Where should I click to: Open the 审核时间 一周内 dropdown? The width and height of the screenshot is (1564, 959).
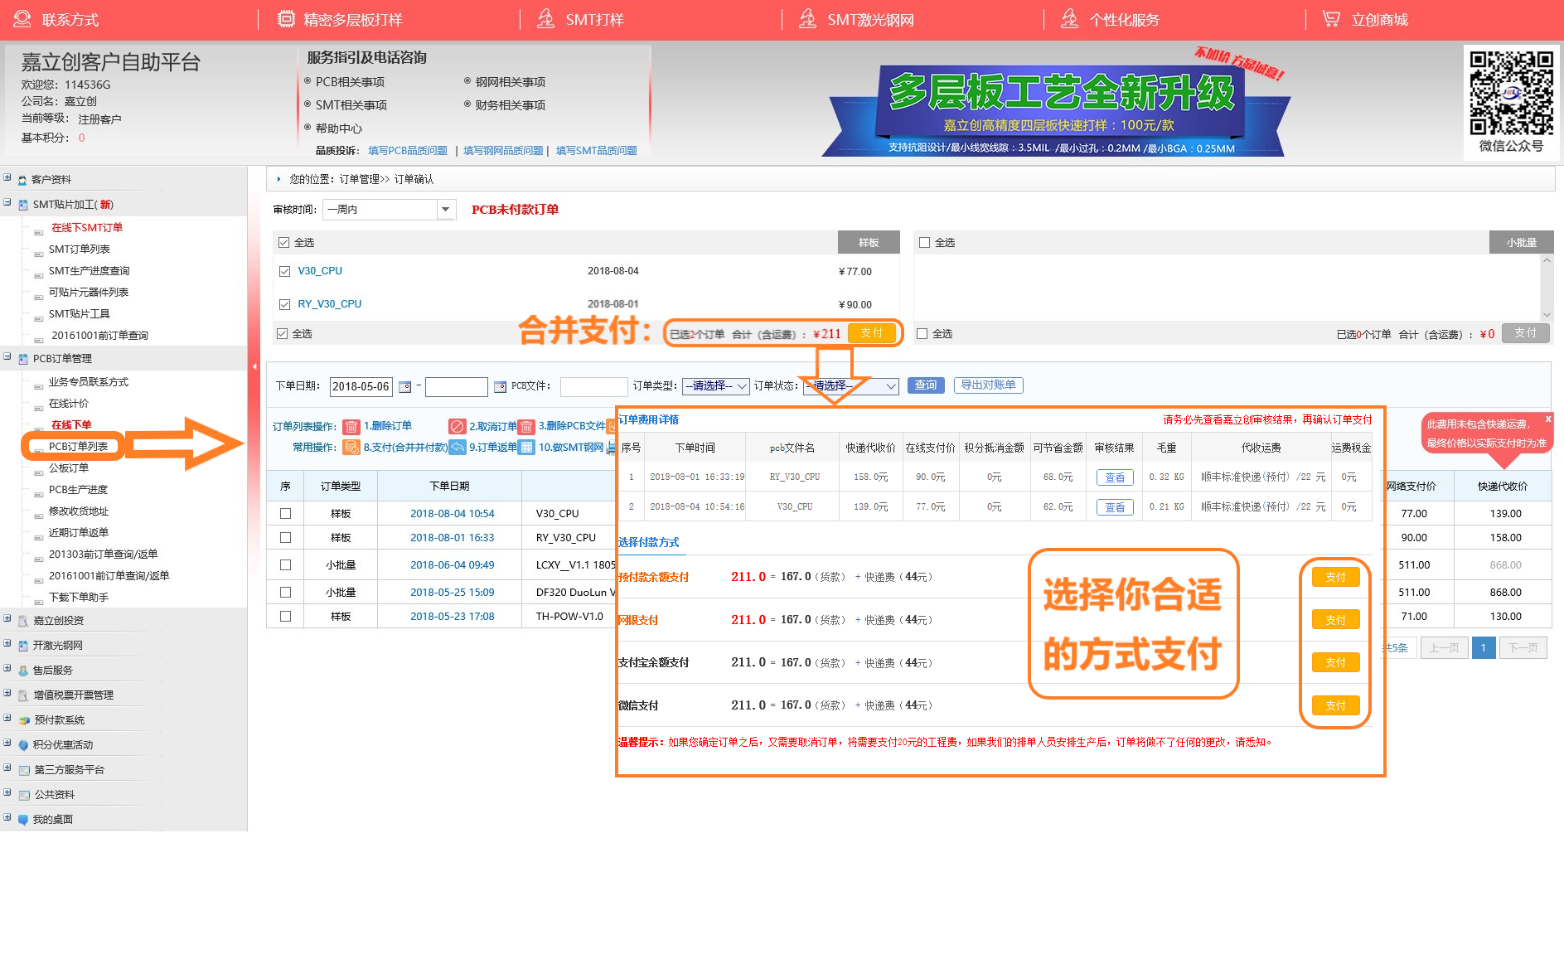[445, 210]
